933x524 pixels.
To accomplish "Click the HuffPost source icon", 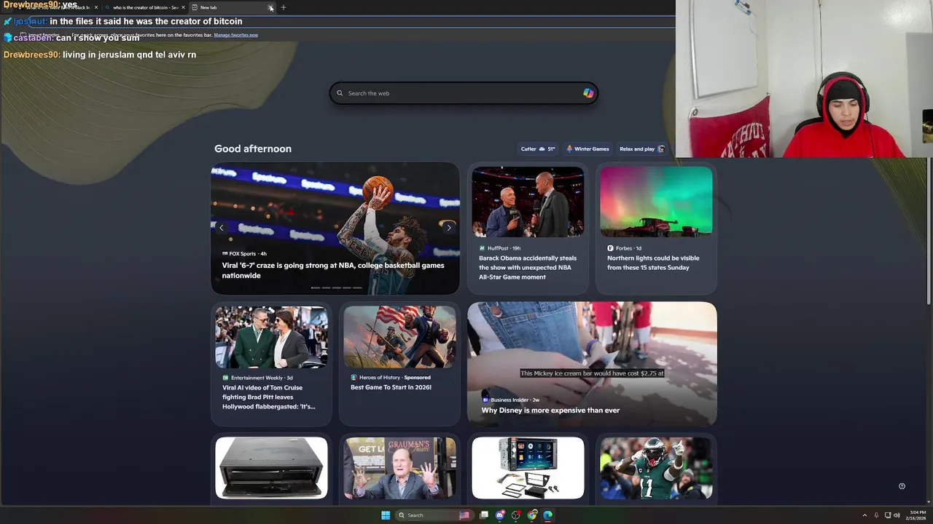I will pos(482,248).
